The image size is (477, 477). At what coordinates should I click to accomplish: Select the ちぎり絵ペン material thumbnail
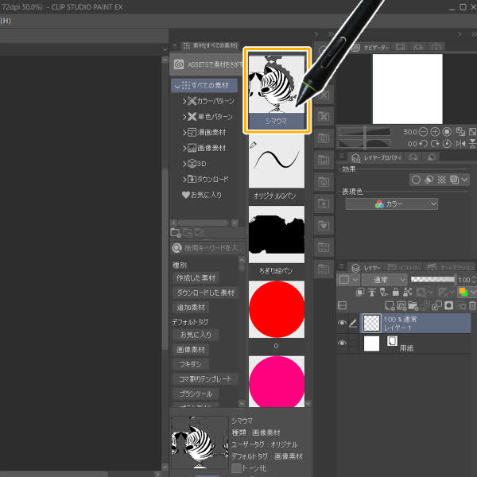277,235
